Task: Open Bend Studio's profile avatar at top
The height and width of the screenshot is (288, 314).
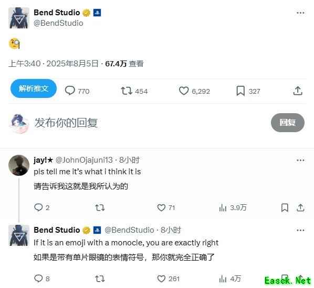Action: (x=19, y=18)
